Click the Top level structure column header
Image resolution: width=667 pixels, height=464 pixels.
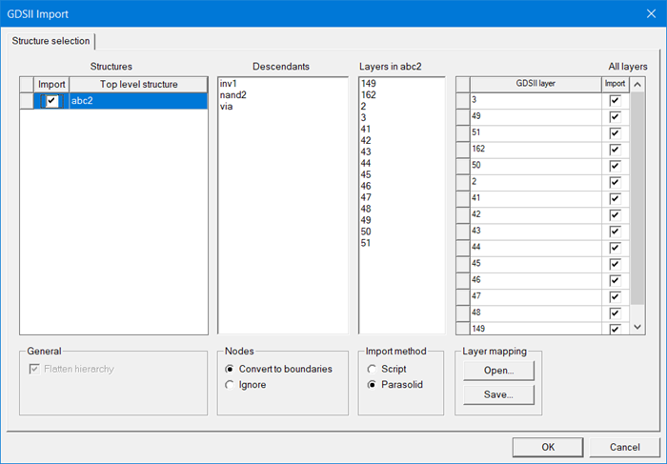tap(139, 84)
